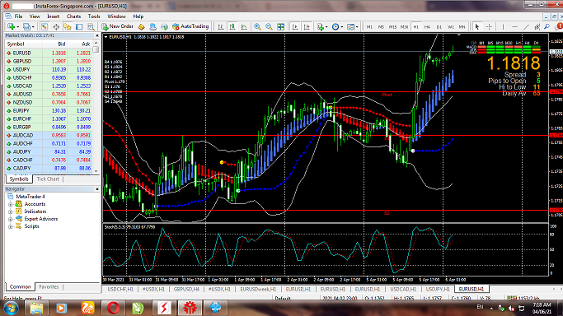This screenshot has height=316, width=563.
Task: Switch to the Tick Chart tab
Action: pyautogui.click(x=48, y=179)
